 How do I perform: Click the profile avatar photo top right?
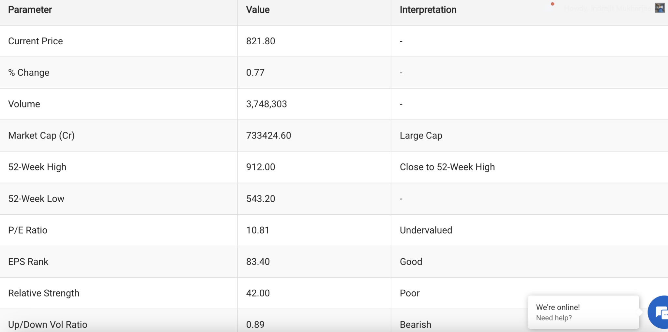660,7
